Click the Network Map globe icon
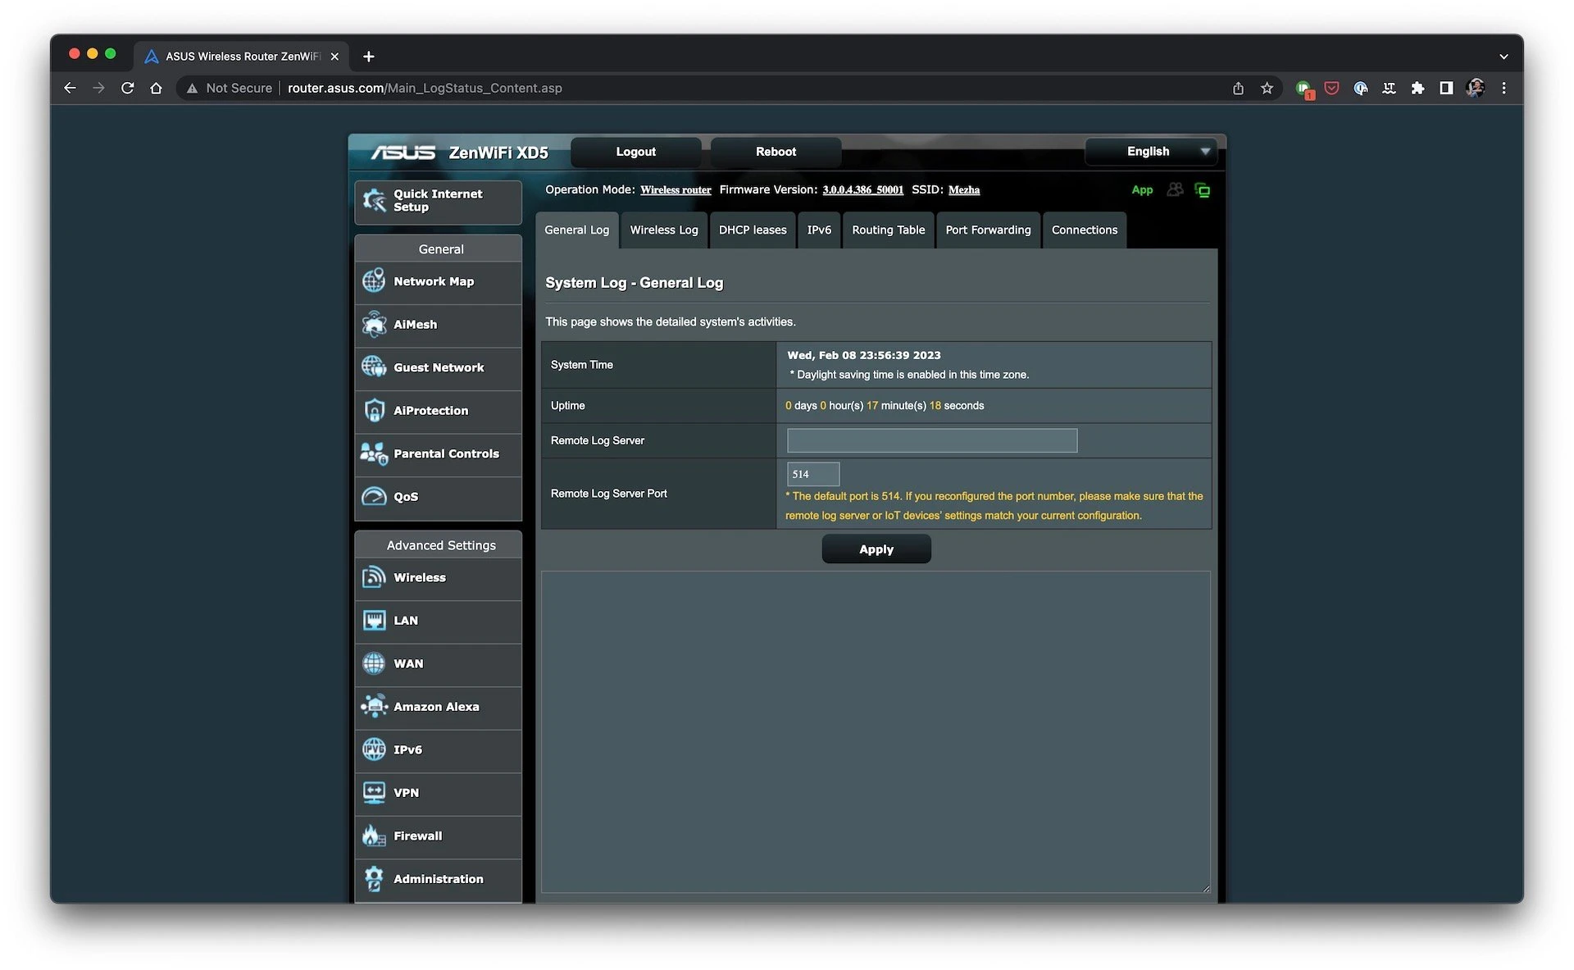1574x970 pixels. coord(374,281)
